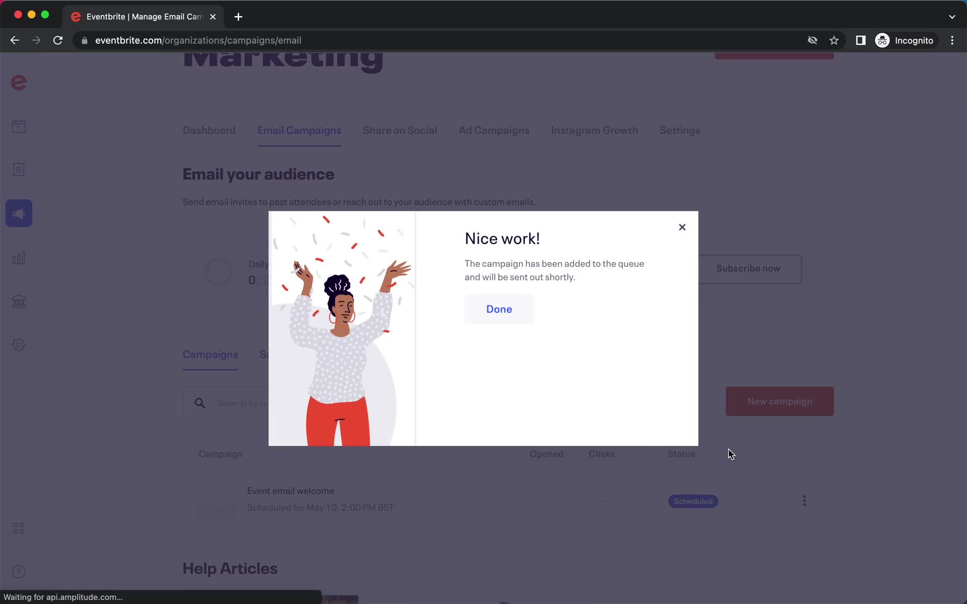967x604 pixels.
Task: Click the bar chart analytics icon in sidebar
Action: tap(19, 257)
